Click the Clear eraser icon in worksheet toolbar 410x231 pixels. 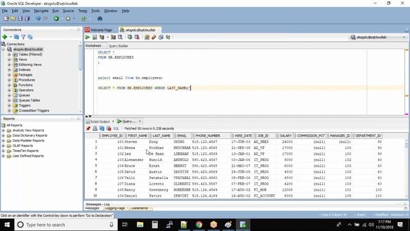tap(154, 37)
